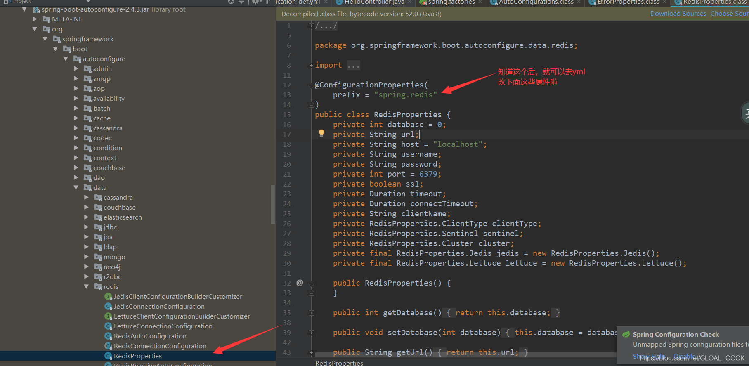Expand the r2dbc package tree node

pyautogui.click(x=86, y=276)
